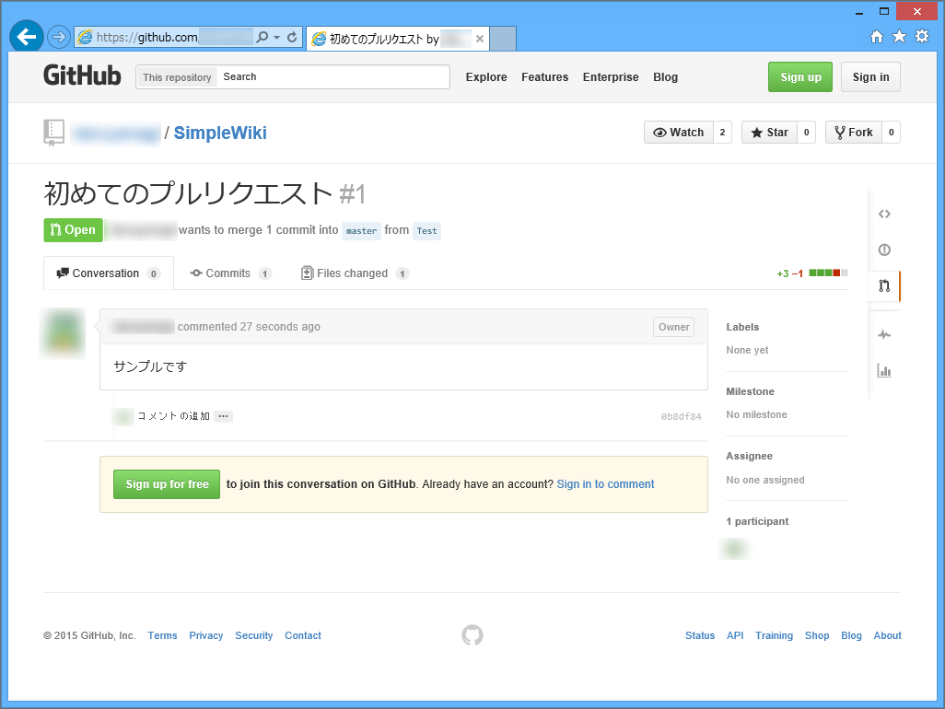This screenshot has width=945, height=709.
Task: Open the address bar dropdown arrow
Action: pyautogui.click(x=276, y=38)
